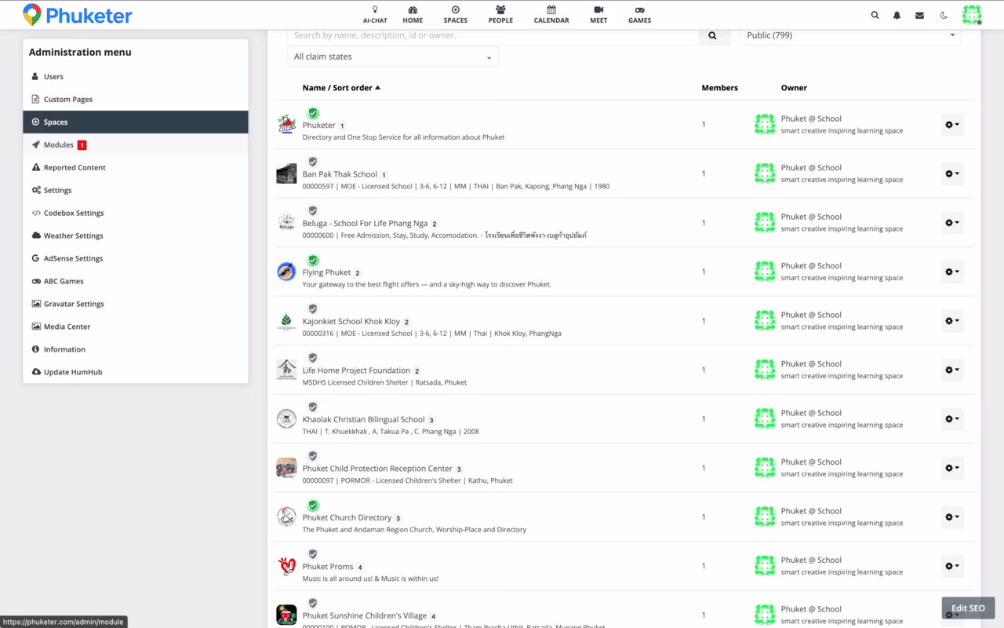The image size is (1004, 628).
Task: Open gear dropdown for Ban Pak Thak School
Action: pyautogui.click(x=952, y=173)
